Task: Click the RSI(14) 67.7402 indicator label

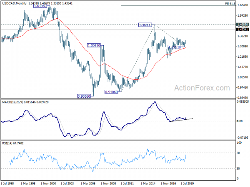Action: pyautogui.click(x=13, y=143)
